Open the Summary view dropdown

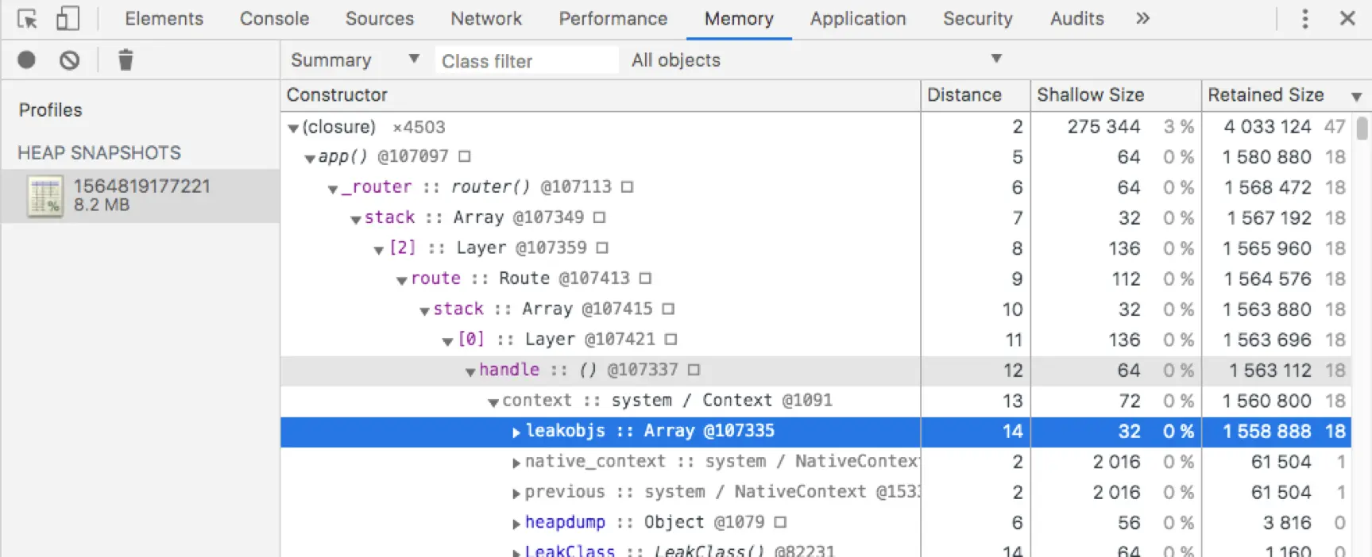[354, 60]
